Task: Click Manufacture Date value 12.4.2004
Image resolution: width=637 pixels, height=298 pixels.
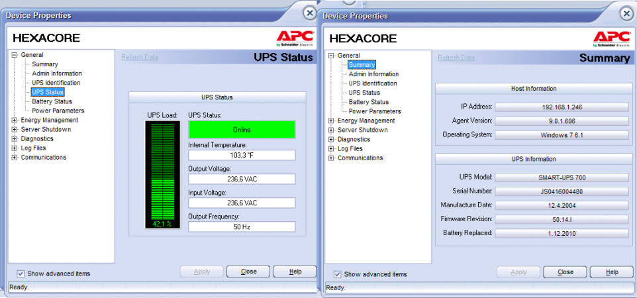Action: [x=562, y=205]
